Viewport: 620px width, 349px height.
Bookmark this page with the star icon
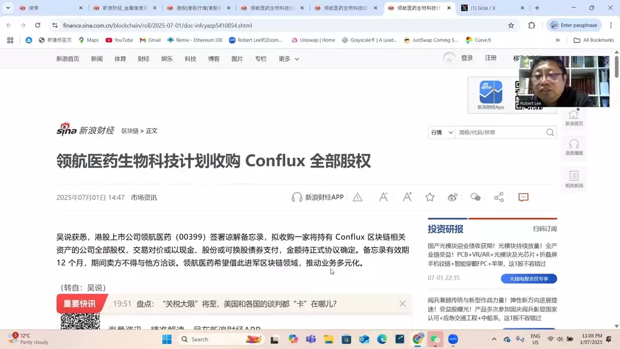[x=511, y=25]
